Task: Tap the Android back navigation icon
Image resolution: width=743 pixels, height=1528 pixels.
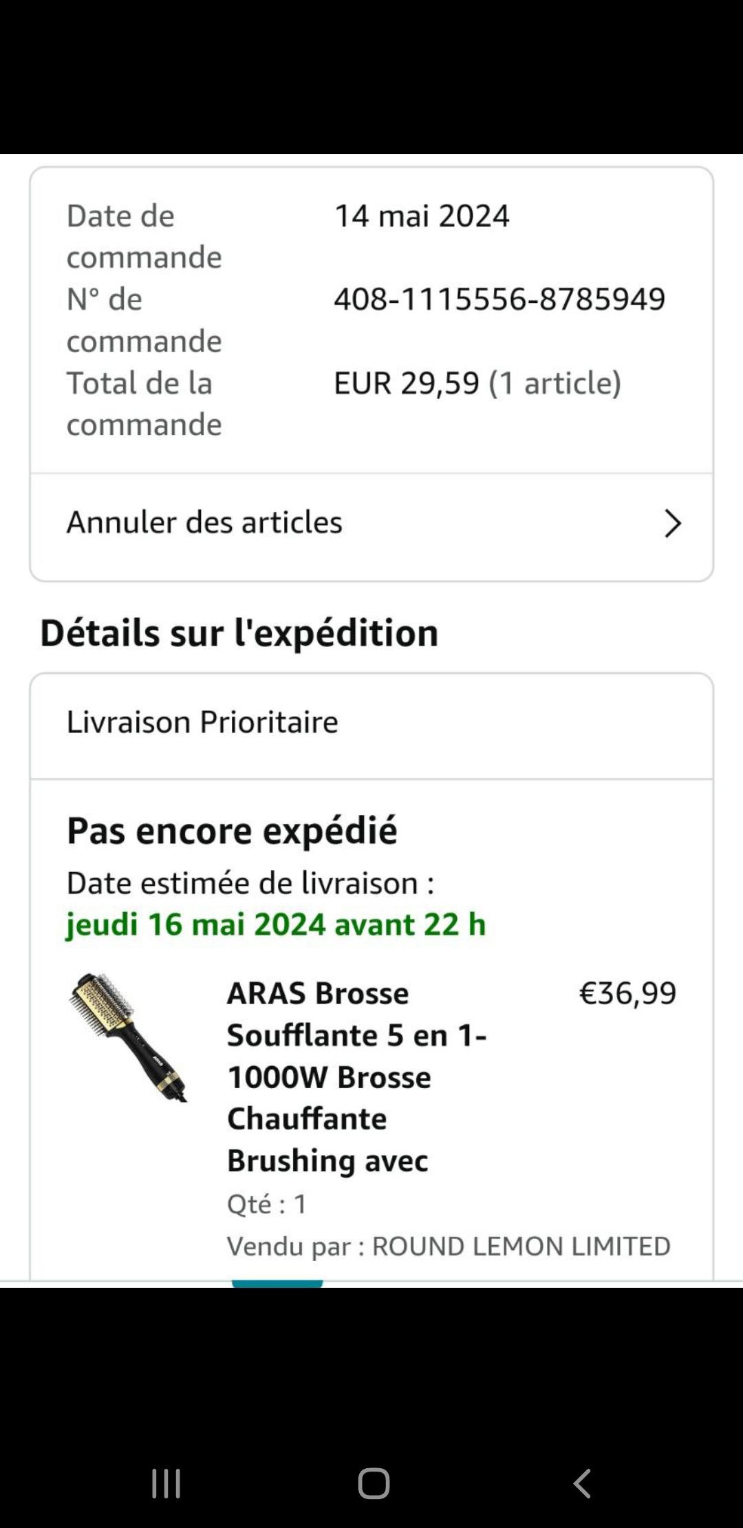Action: point(582,1483)
